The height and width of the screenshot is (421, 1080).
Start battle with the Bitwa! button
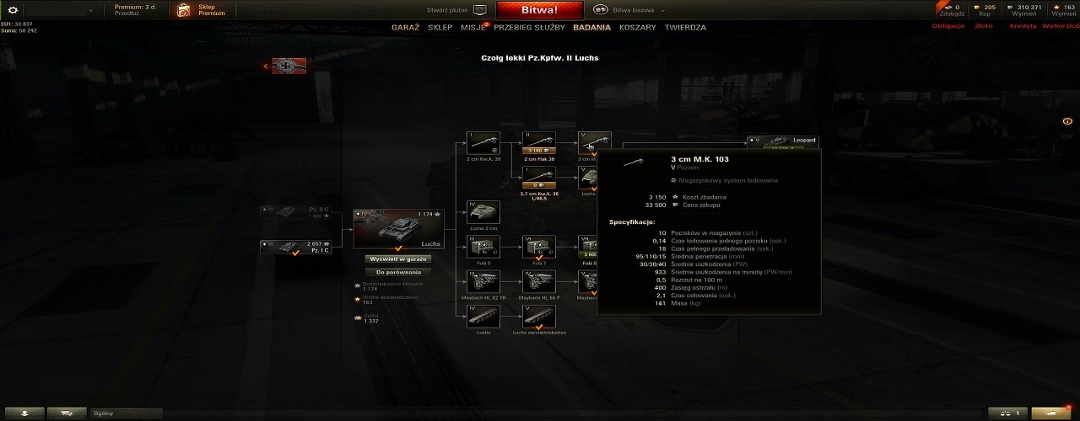(539, 10)
